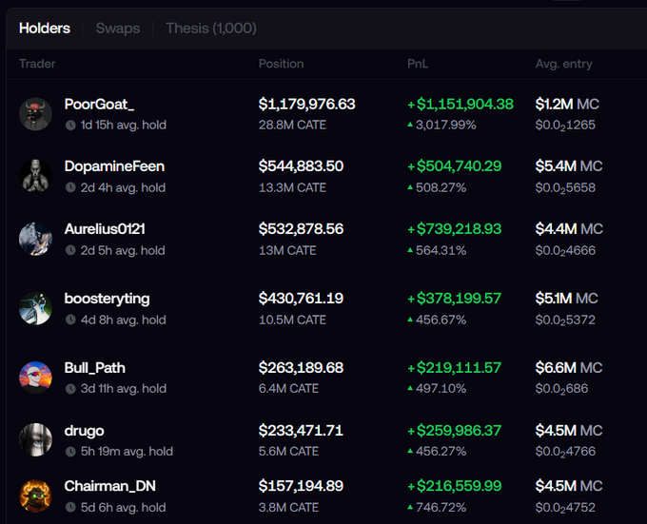Viewport: 647px width, 524px height.
Task: Click green up-triangle next to 3,017.99%
Action: (410, 124)
